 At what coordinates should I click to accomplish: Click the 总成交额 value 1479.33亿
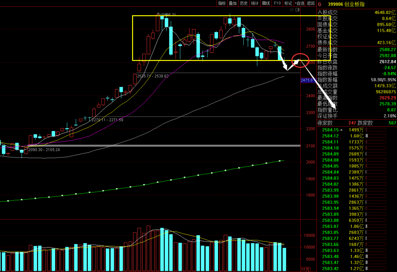pos(385,86)
